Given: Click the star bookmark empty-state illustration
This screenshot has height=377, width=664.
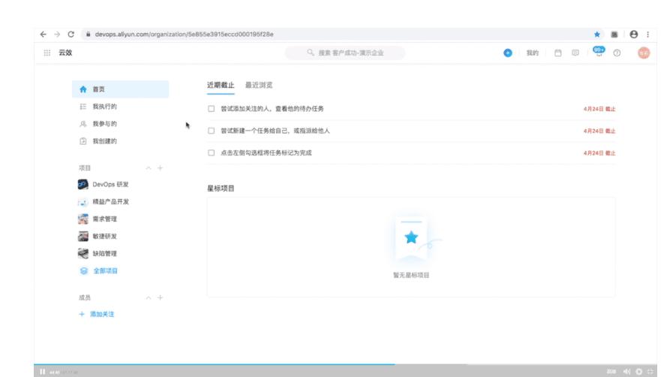Looking at the screenshot, I should pyautogui.click(x=411, y=237).
